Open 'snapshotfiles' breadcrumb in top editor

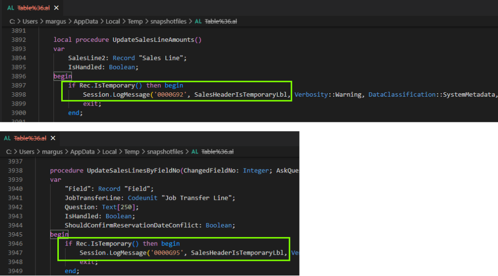169,21
